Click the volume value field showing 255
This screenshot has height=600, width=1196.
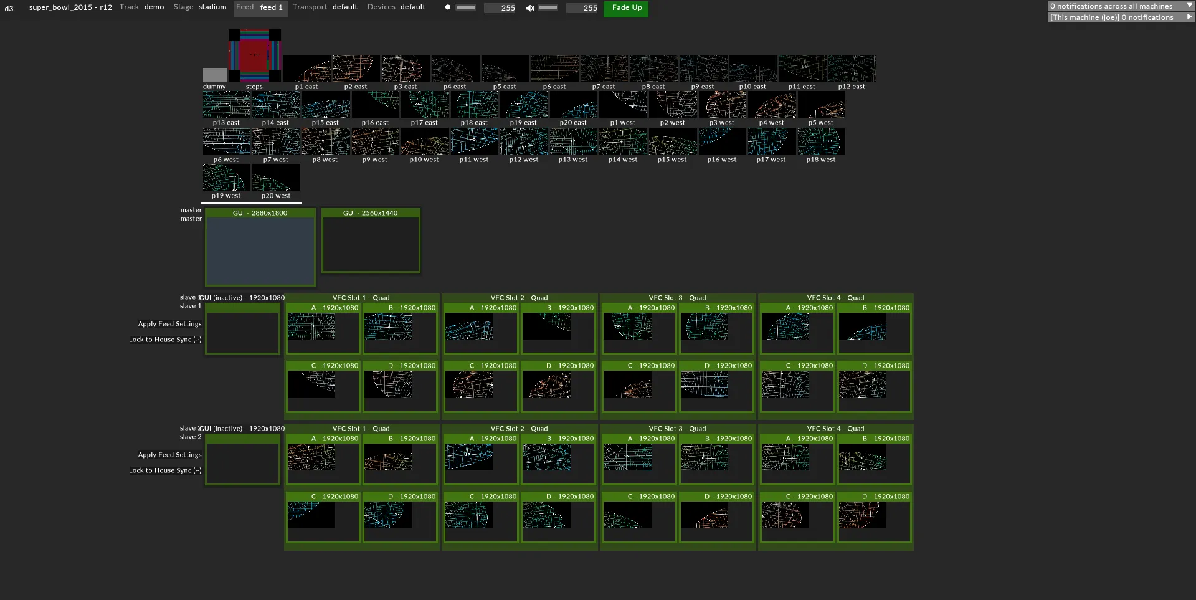pos(582,8)
